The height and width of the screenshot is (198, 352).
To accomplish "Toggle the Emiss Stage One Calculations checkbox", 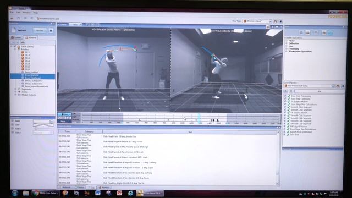I will click(285, 104).
